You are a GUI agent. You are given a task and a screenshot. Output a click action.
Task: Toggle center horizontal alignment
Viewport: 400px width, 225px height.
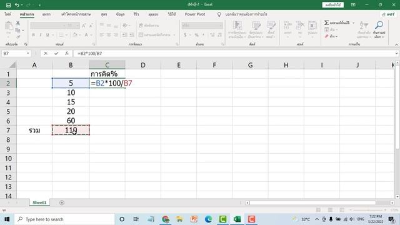coord(109,35)
